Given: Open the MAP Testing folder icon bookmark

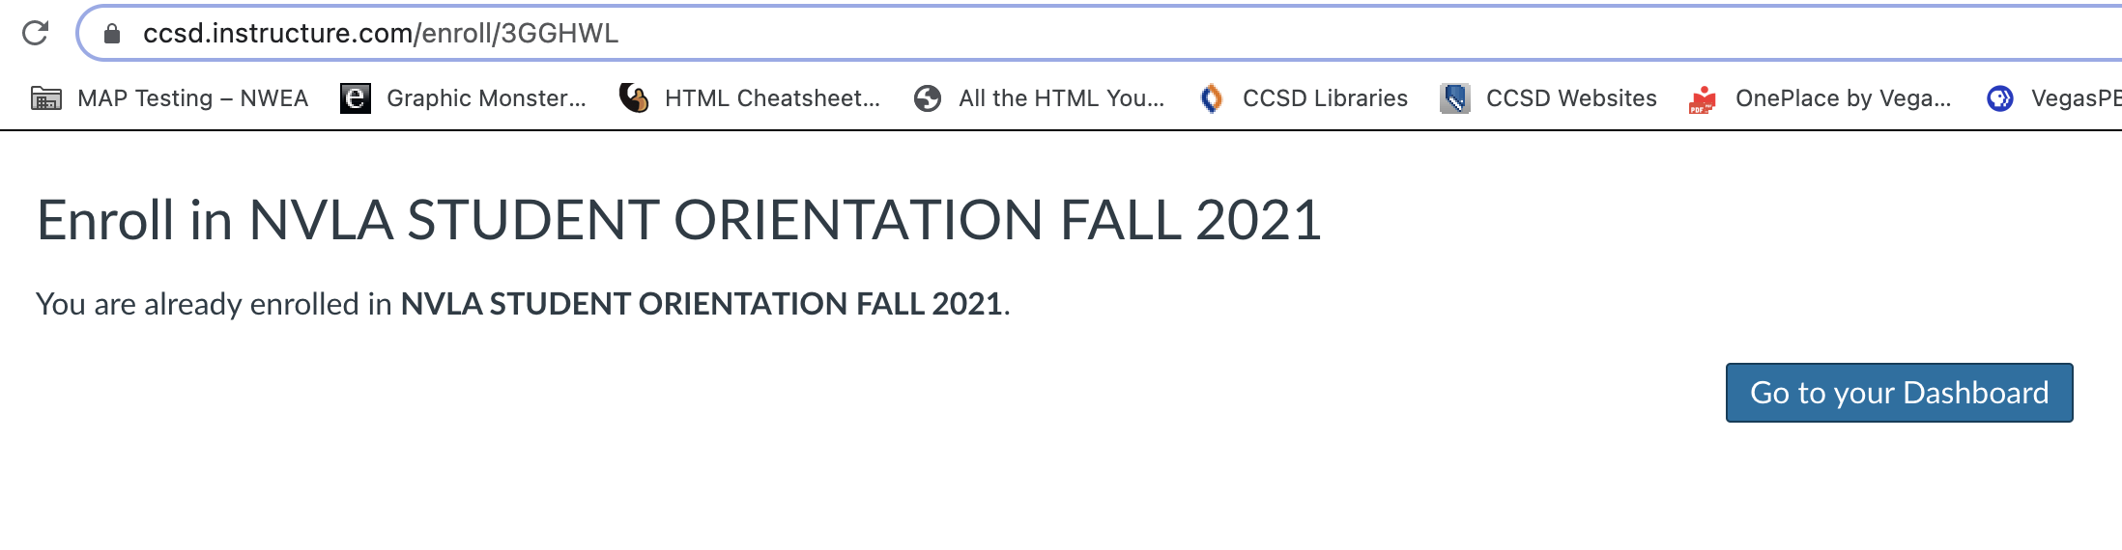Looking at the screenshot, I should click(46, 98).
